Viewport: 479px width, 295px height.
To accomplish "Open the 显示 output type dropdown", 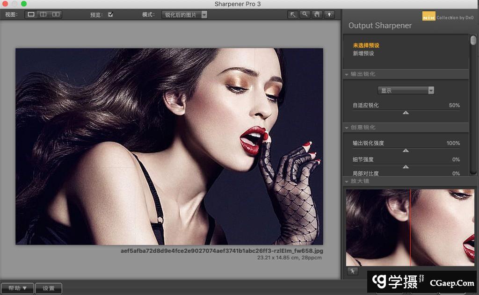I will pyautogui.click(x=406, y=90).
